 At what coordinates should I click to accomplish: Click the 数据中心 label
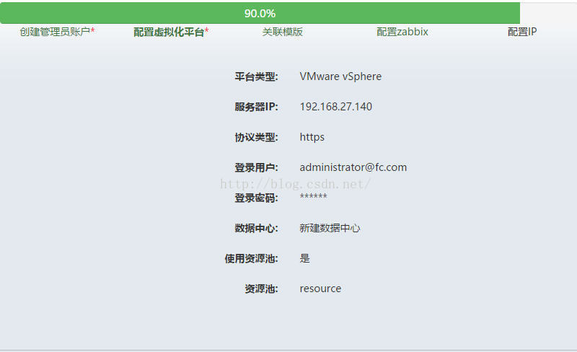[257, 228]
